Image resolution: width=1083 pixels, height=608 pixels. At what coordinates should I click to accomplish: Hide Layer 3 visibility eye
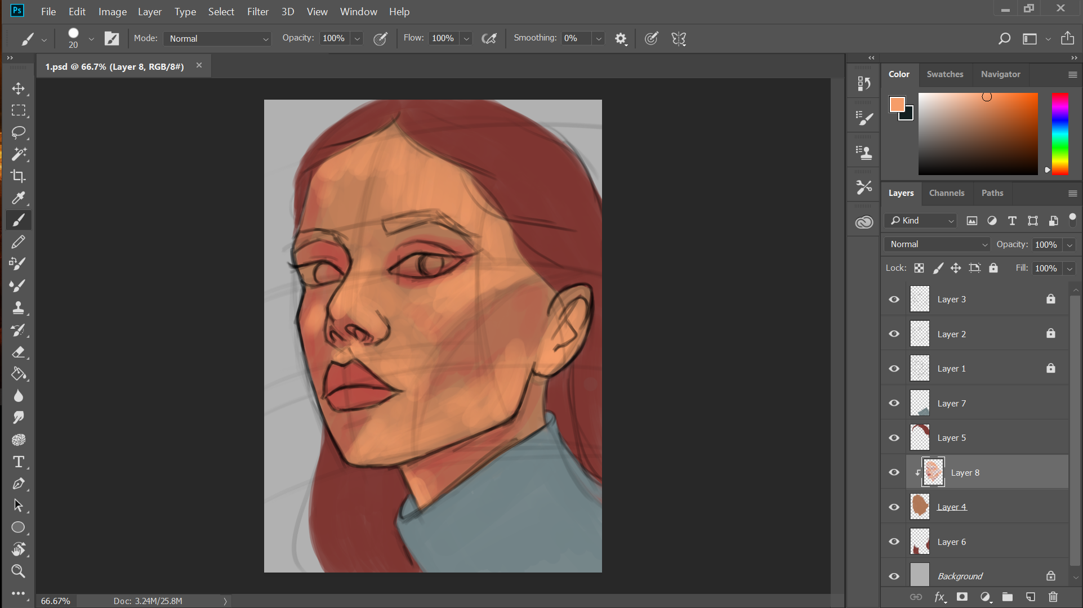click(x=894, y=299)
